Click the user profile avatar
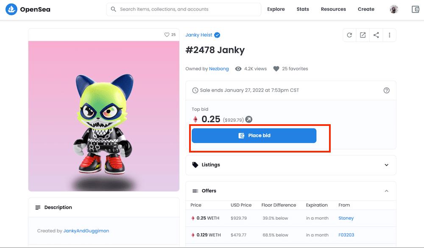 pyautogui.click(x=394, y=9)
